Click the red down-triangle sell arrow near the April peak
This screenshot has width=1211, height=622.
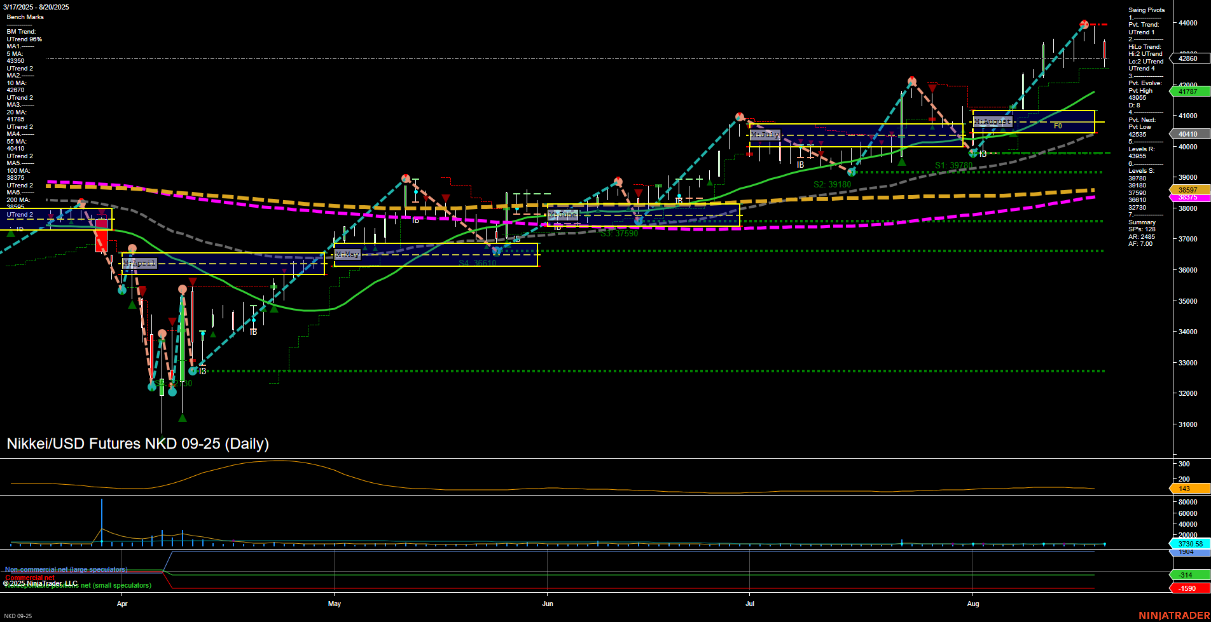(x=102, y=213)
